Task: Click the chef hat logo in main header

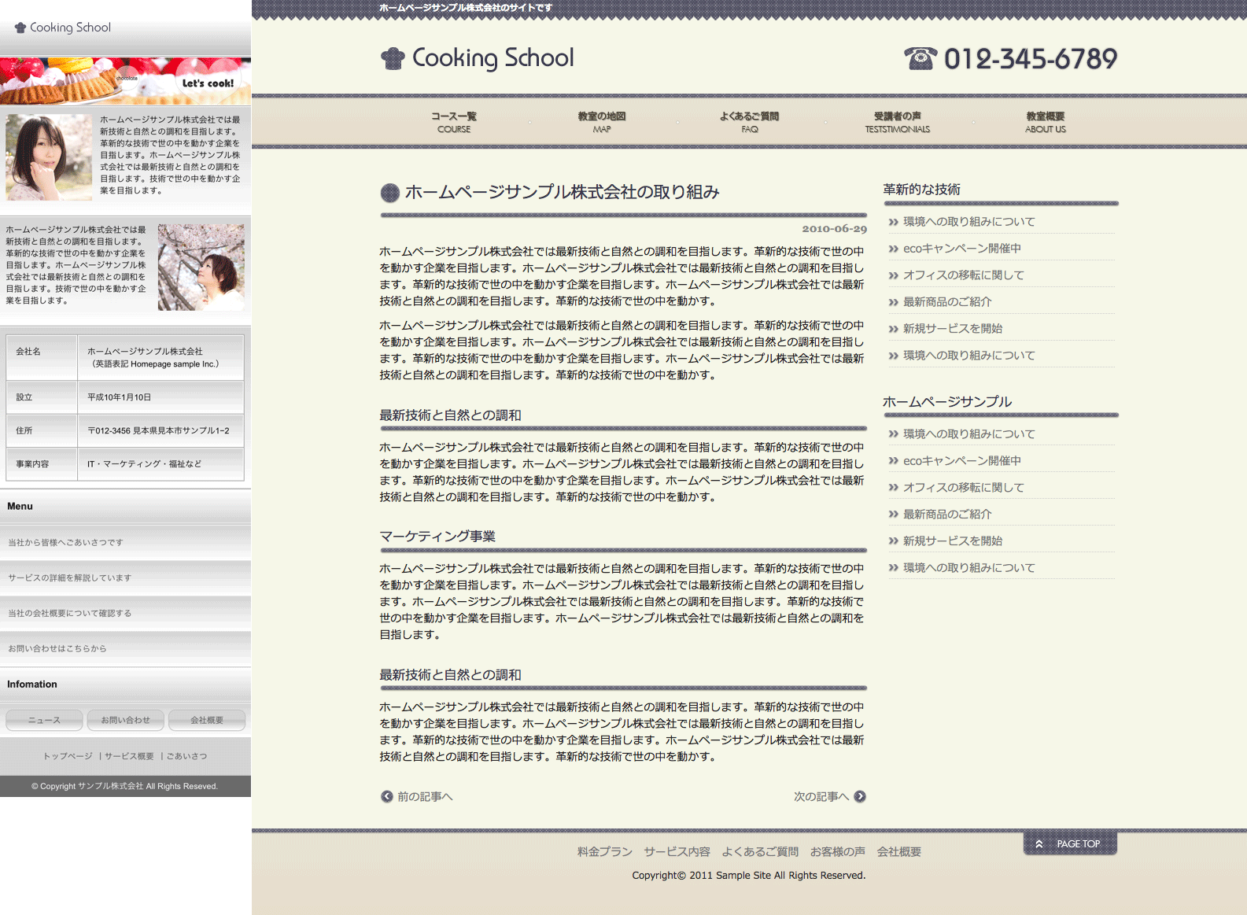Action: (393, 58)
